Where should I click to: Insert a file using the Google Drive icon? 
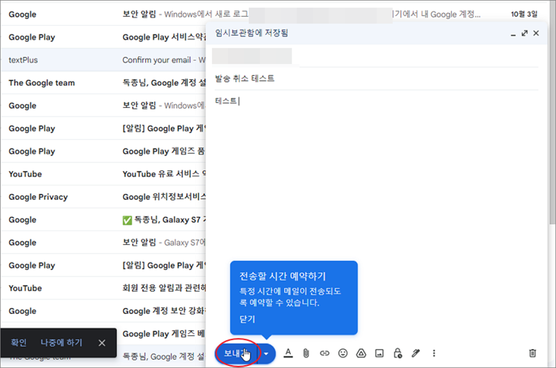click(x=361, y=353)
